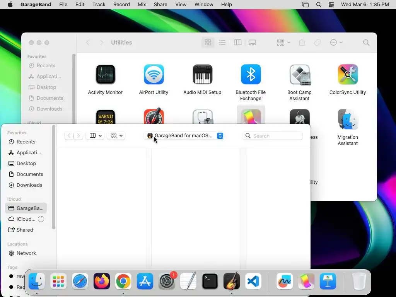Open Firefox from the Dock
Viewport: 396px width, 297px height.
click(102, 282)
